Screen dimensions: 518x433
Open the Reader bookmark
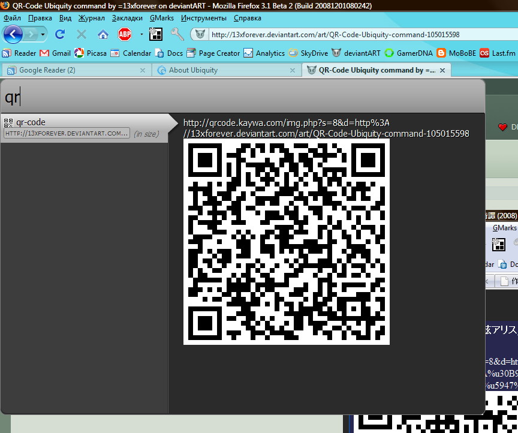coord(19,53)
